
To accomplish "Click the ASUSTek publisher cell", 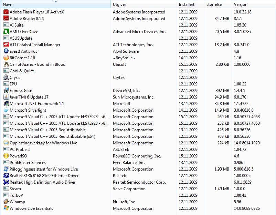I will [x=121, y=150].
